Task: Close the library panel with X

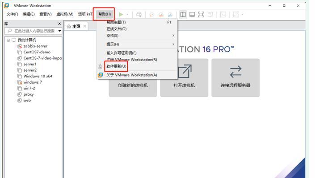Action: (59, 24)
